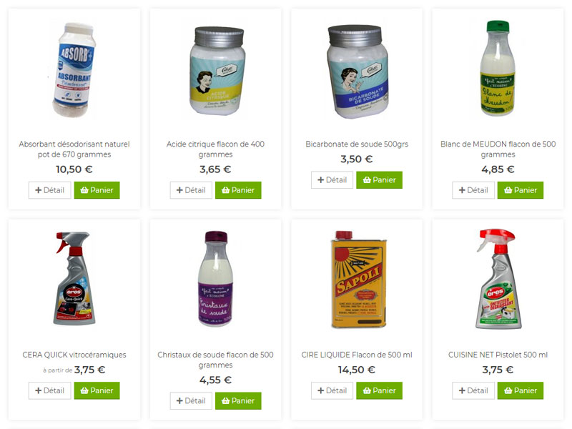Screen dimensions: 572x429
Task: Add CUISINE NET Pistolet to Panier
Action: click(x=521, y=390)
